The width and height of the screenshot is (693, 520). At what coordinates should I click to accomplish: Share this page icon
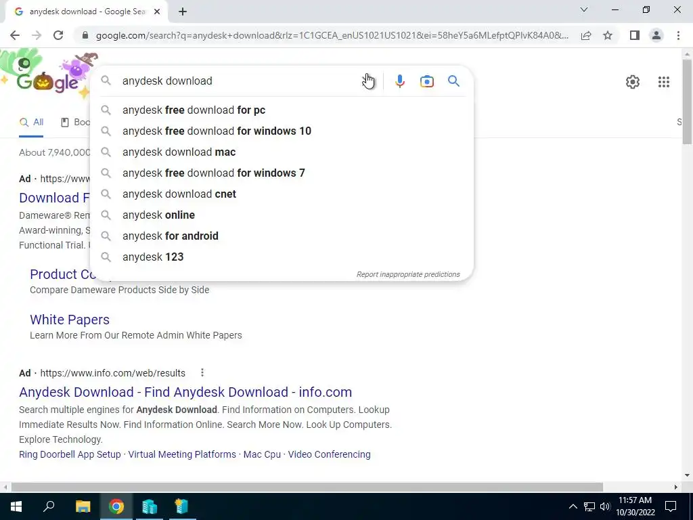(x=586, y=35)
